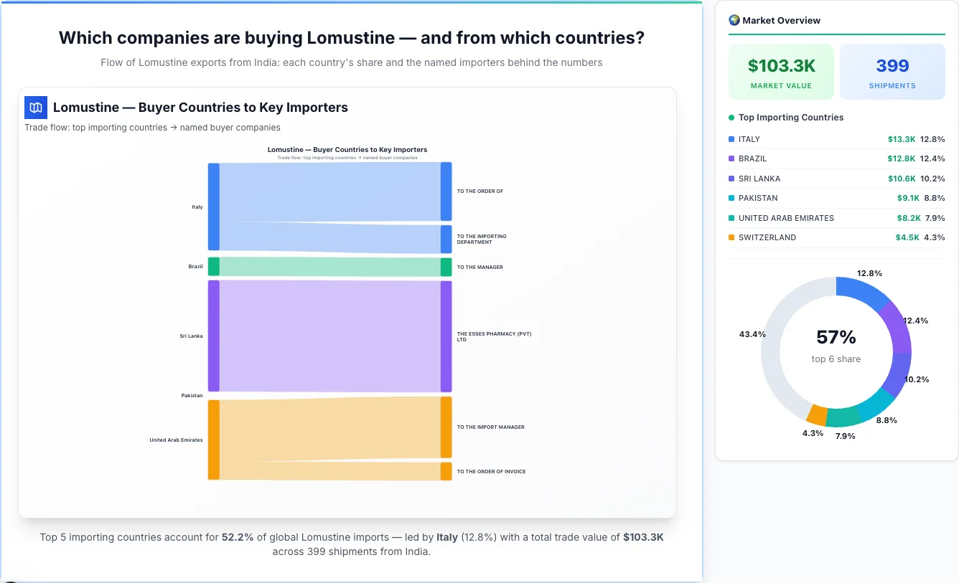Click the Italy node in the Sankey chart
The height and width of the screenshot is (583, 959).
(212, 206)
